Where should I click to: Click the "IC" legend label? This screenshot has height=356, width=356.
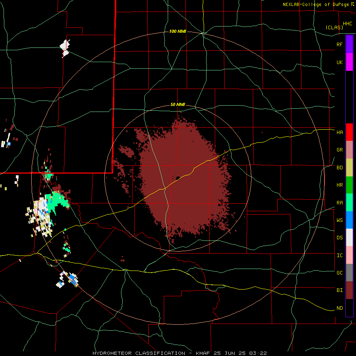click(x=339, y=256)
